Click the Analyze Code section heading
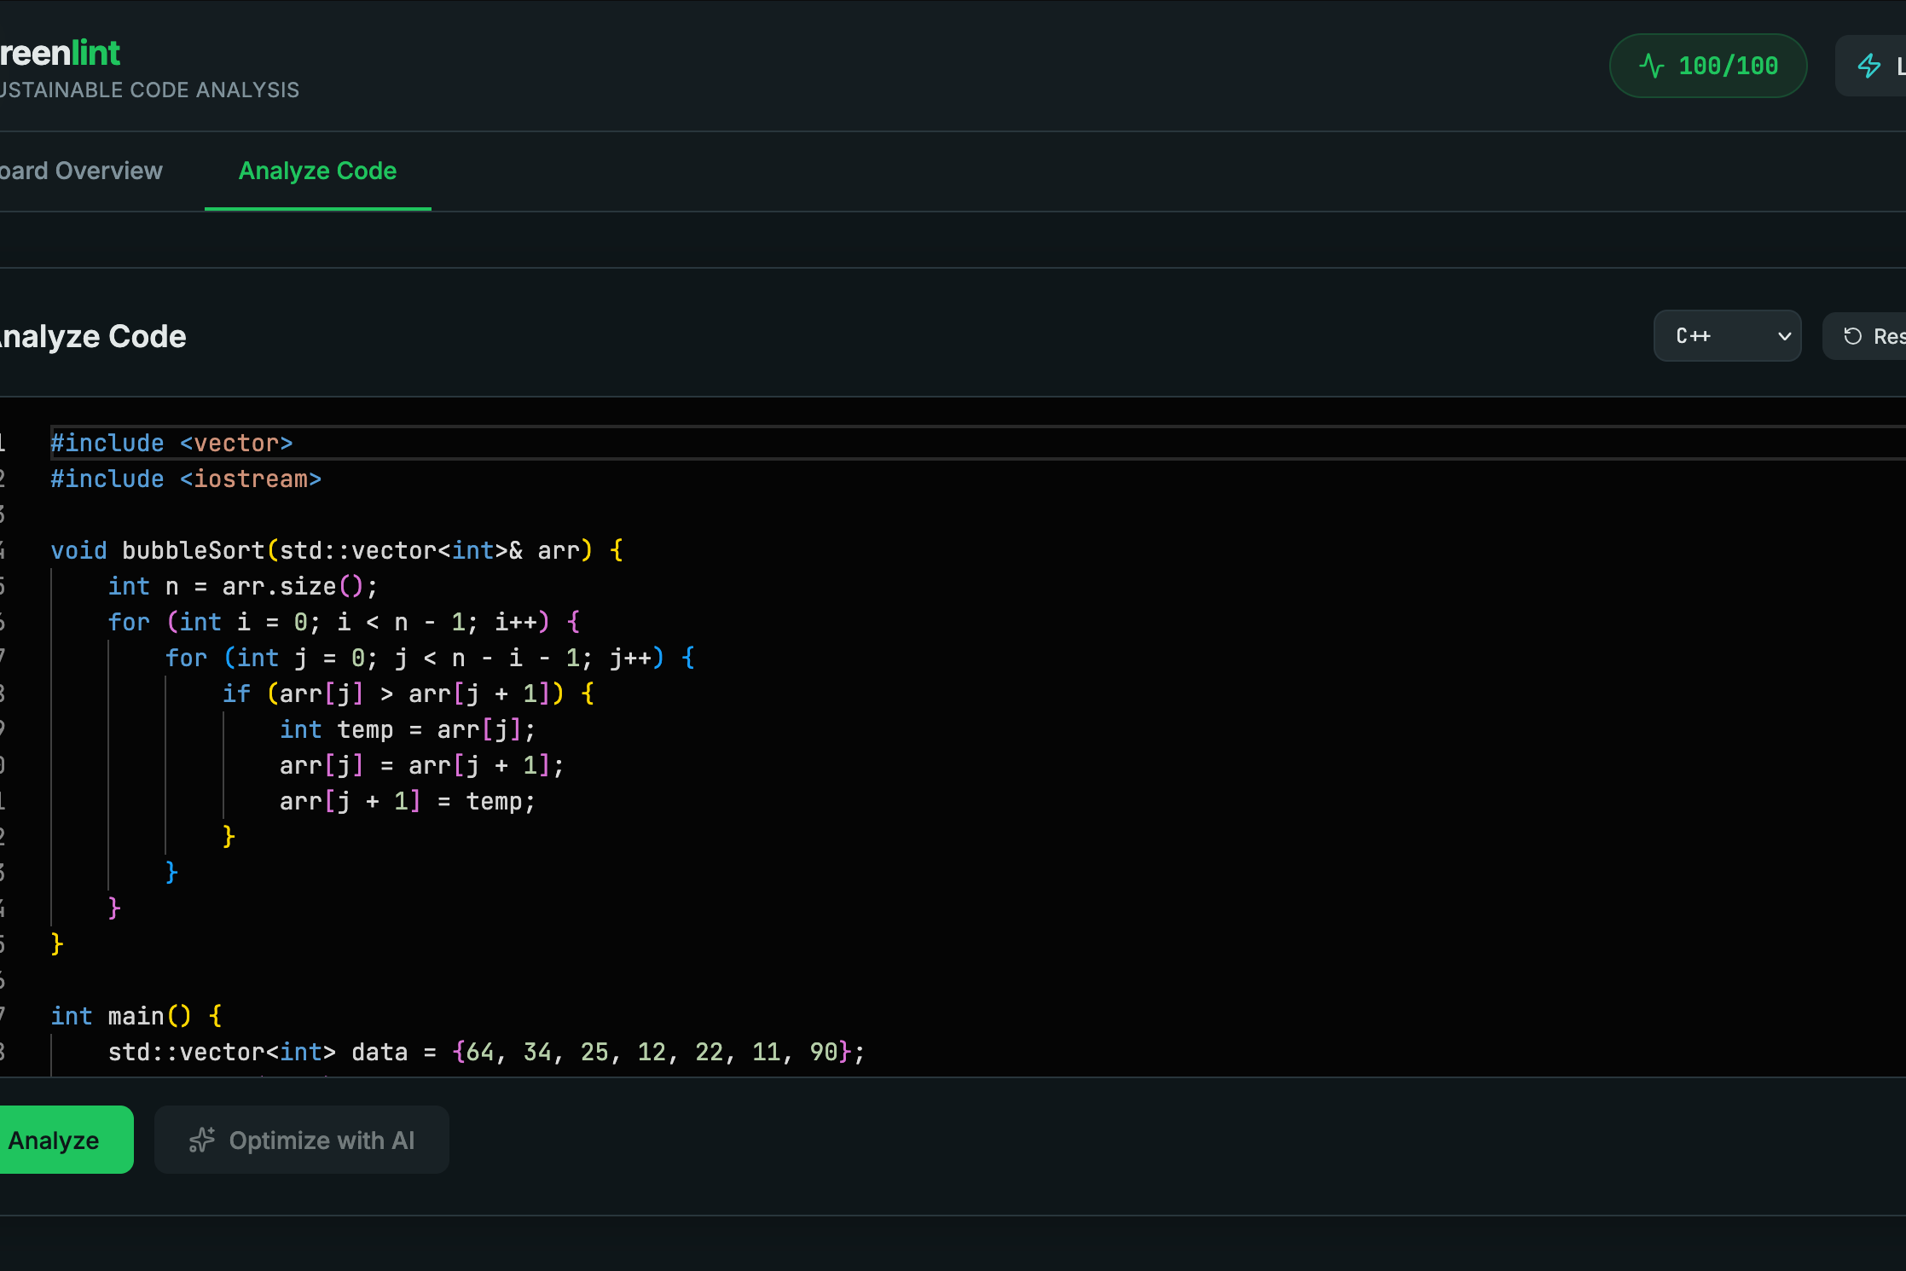 pos(92,336)
